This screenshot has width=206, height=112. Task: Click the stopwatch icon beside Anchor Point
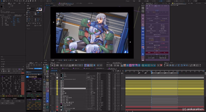(2, 19)
